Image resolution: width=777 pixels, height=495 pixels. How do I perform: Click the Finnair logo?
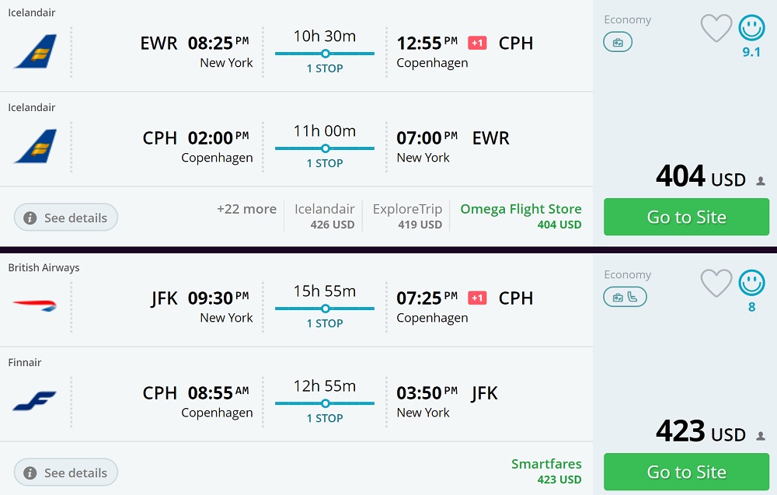35,401
